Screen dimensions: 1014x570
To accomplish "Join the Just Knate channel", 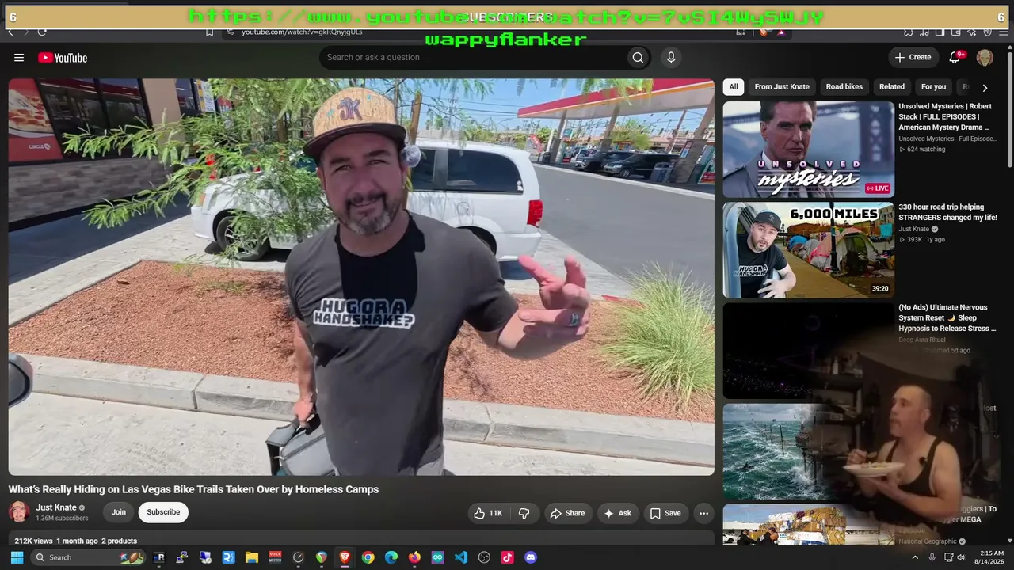I will click(118, 512).
